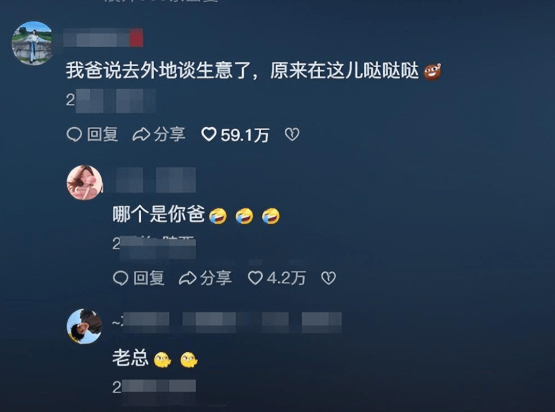Click 分享 label under 哪个是你爸 reply
This screenshot has height=412, width=555.
(216, 278)
